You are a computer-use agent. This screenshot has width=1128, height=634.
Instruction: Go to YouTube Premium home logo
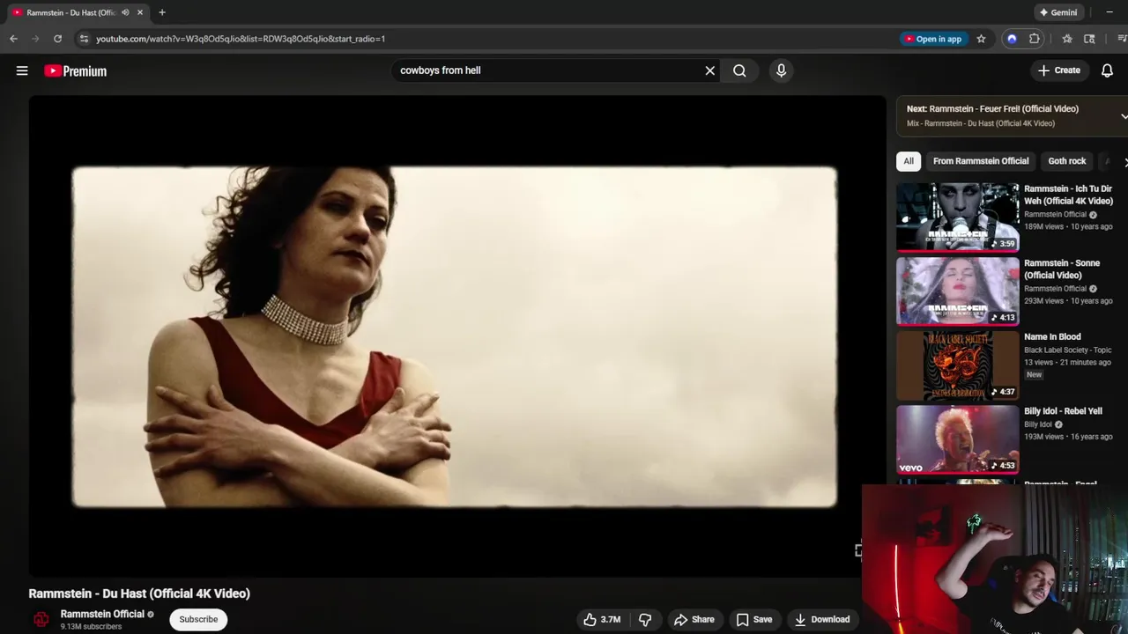pyautogui.click(x=75, y=71)
